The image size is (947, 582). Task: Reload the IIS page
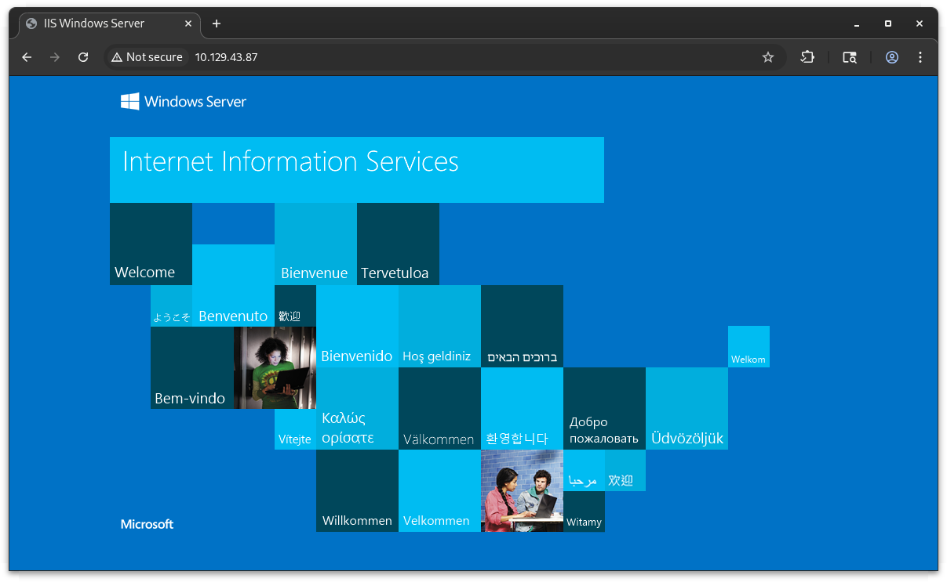pyautogui.click(x=83, y=57)
